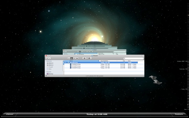Click the CH0DATA.ibva file icon
This screenshot has width=189, height=118.
pos(71,64)
